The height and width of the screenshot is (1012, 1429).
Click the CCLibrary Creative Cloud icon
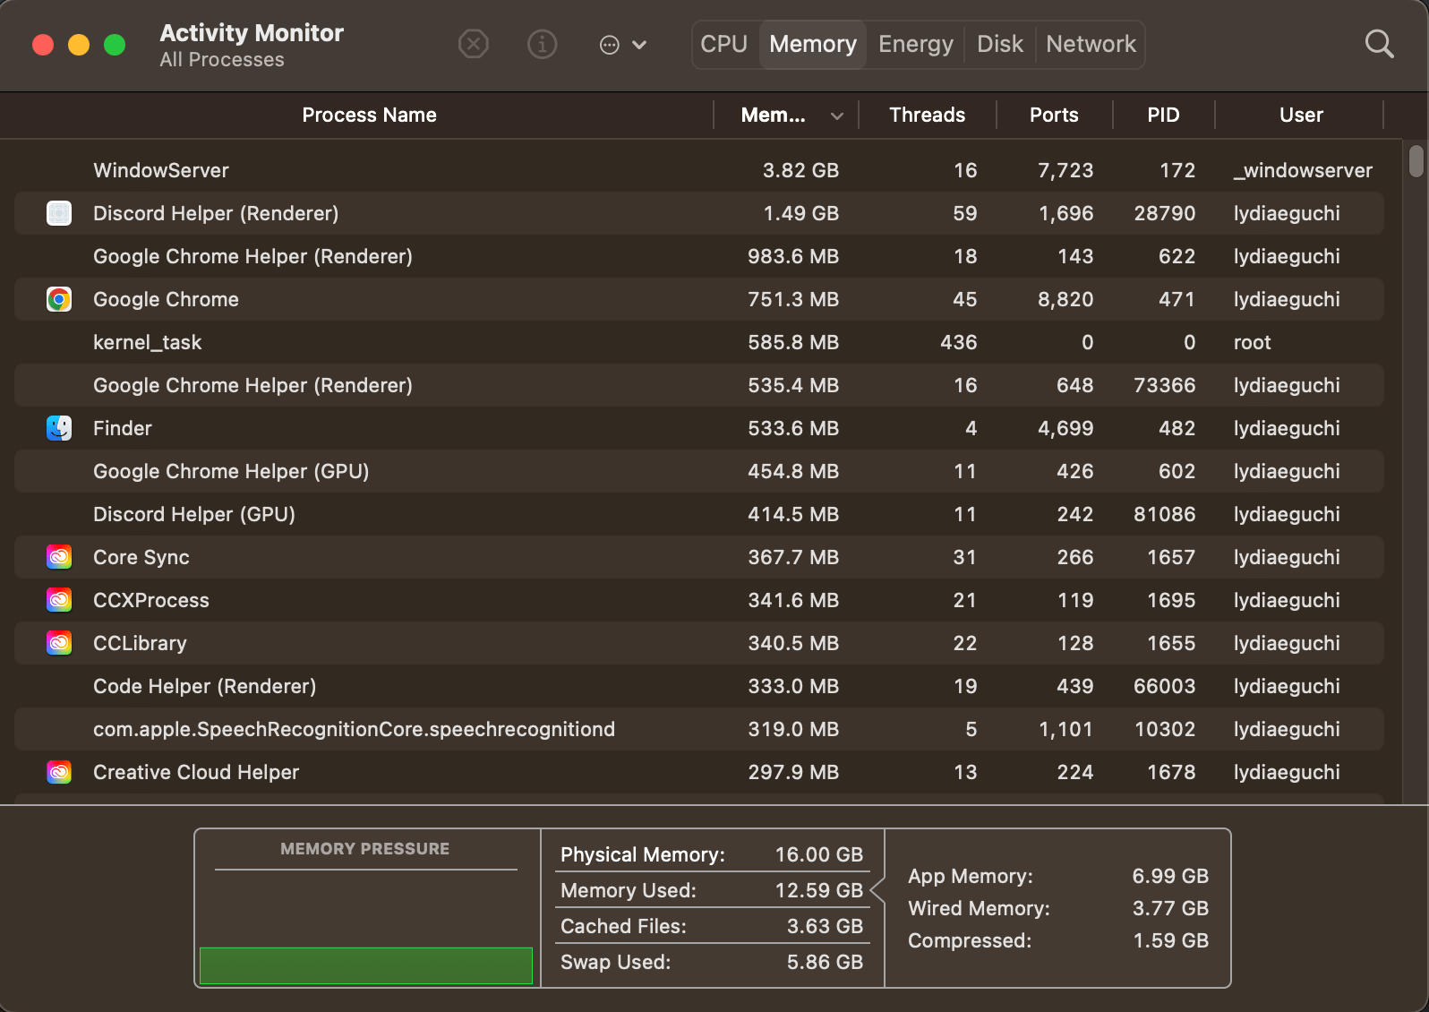click(x=59, y=643)
